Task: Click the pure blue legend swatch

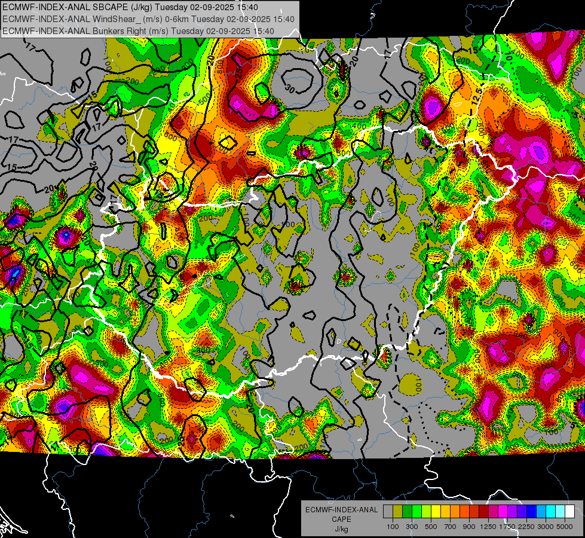Action: (x=531, y=511)
